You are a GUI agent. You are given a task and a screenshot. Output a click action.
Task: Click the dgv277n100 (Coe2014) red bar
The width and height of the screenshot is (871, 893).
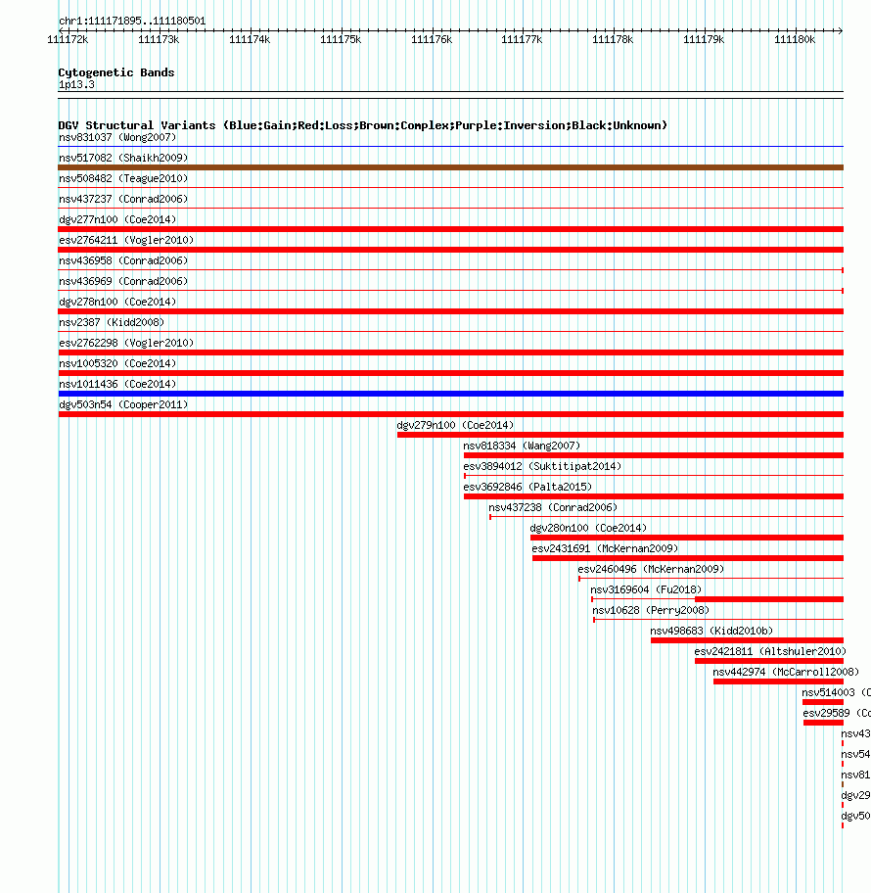pos(451,229)
